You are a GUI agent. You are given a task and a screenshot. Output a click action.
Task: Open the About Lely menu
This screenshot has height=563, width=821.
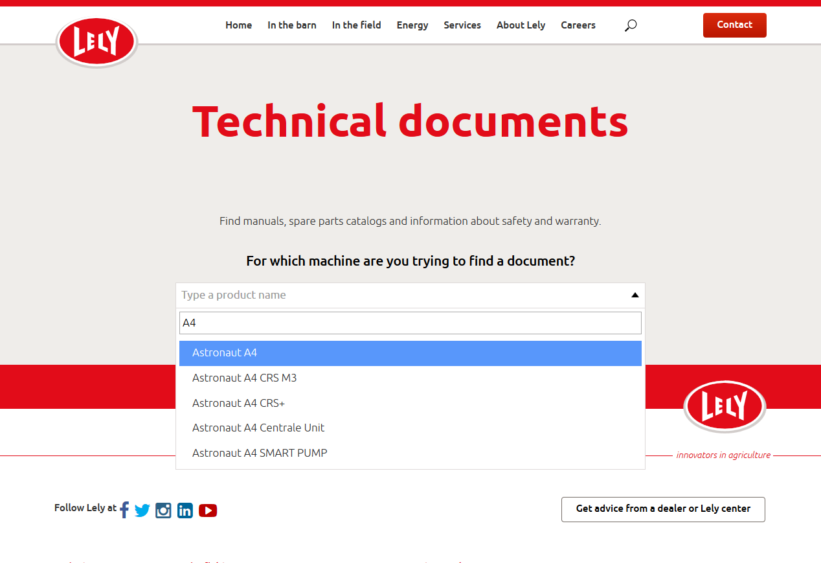tap(521, 25)
